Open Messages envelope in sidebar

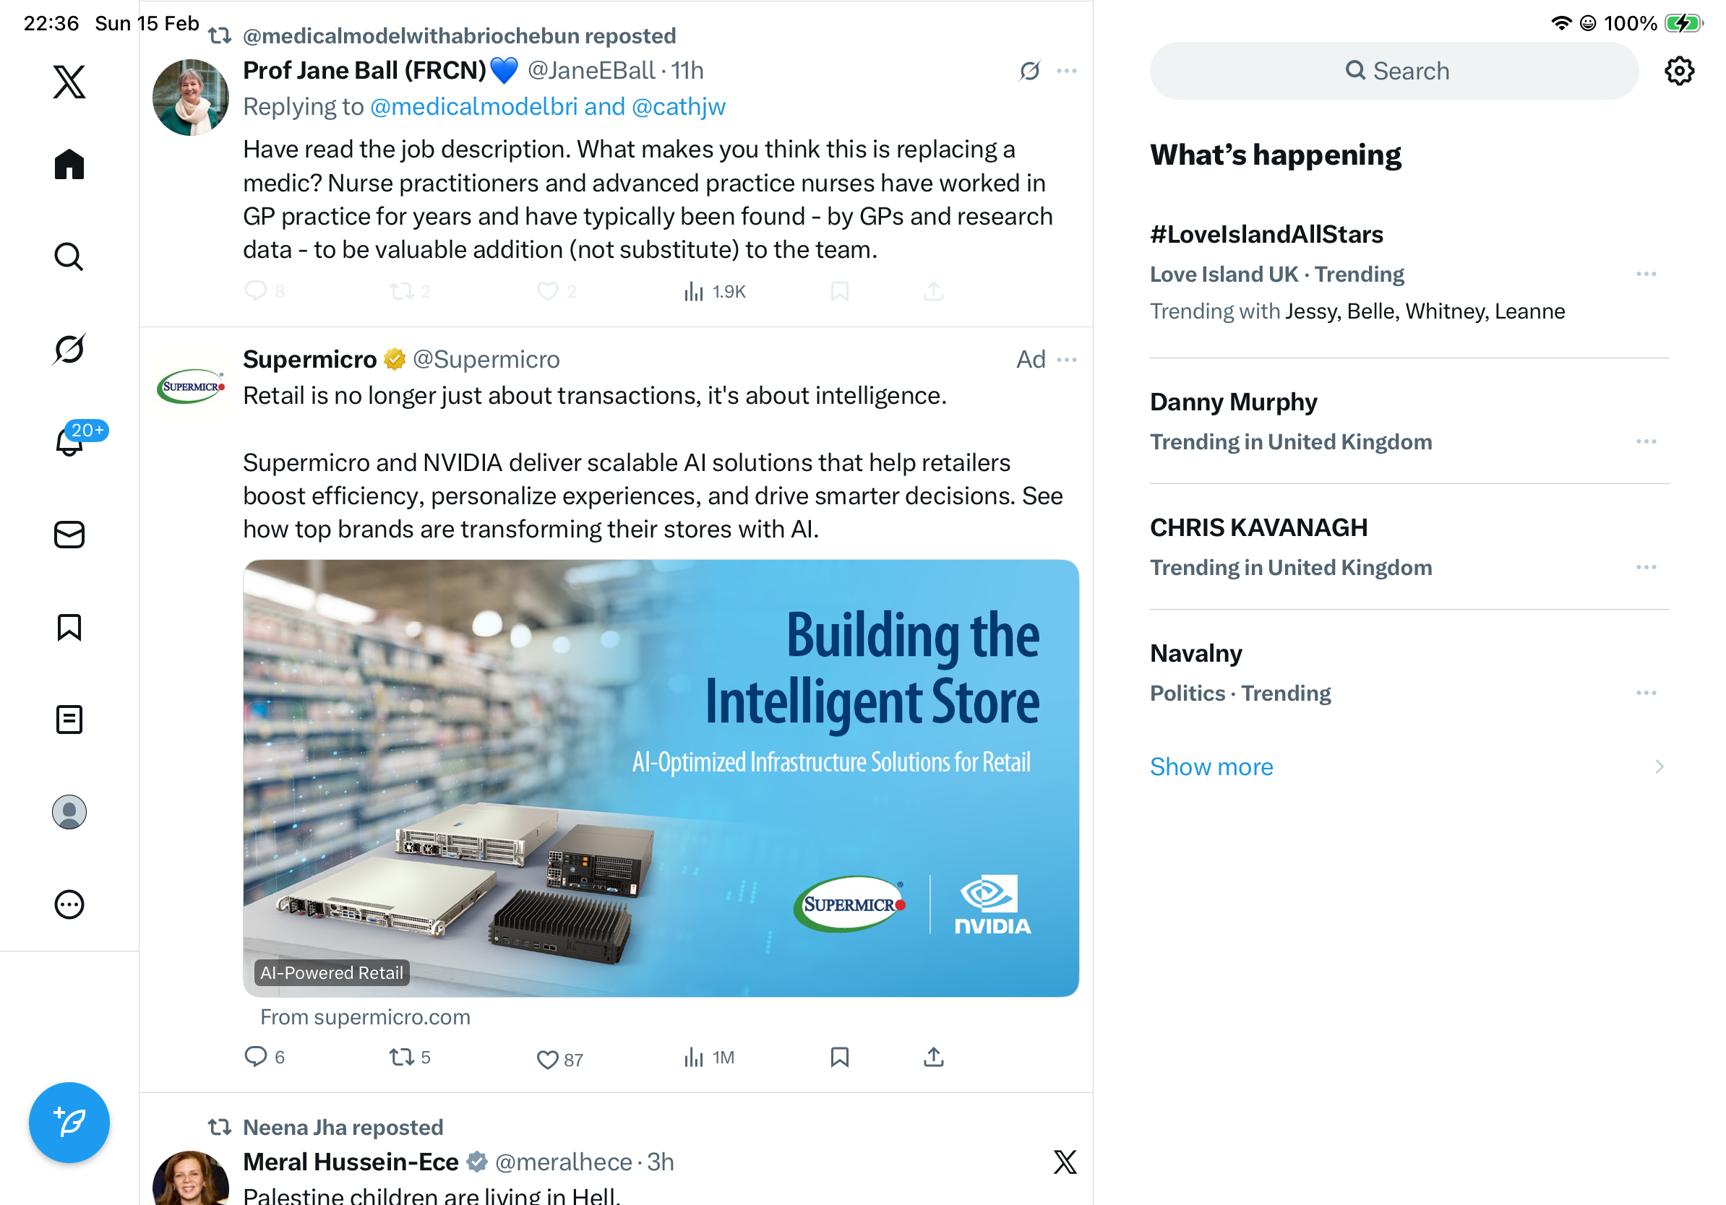69,534
